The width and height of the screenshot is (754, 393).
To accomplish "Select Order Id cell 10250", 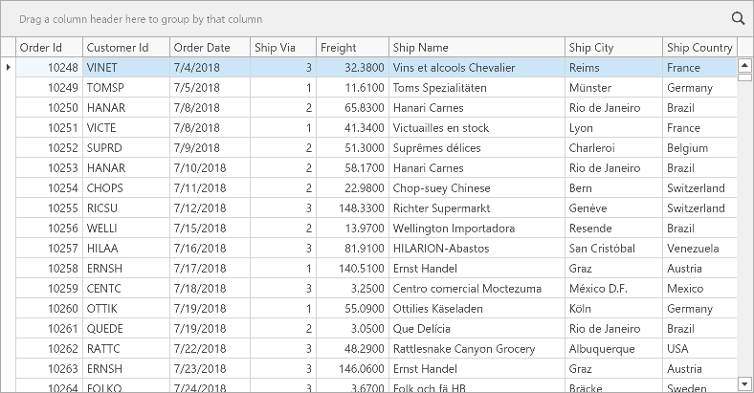I will tap(50, 108).
